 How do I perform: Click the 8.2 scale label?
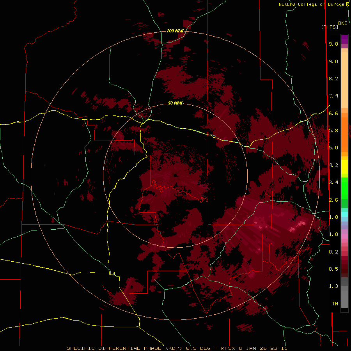tap(333, 78)
